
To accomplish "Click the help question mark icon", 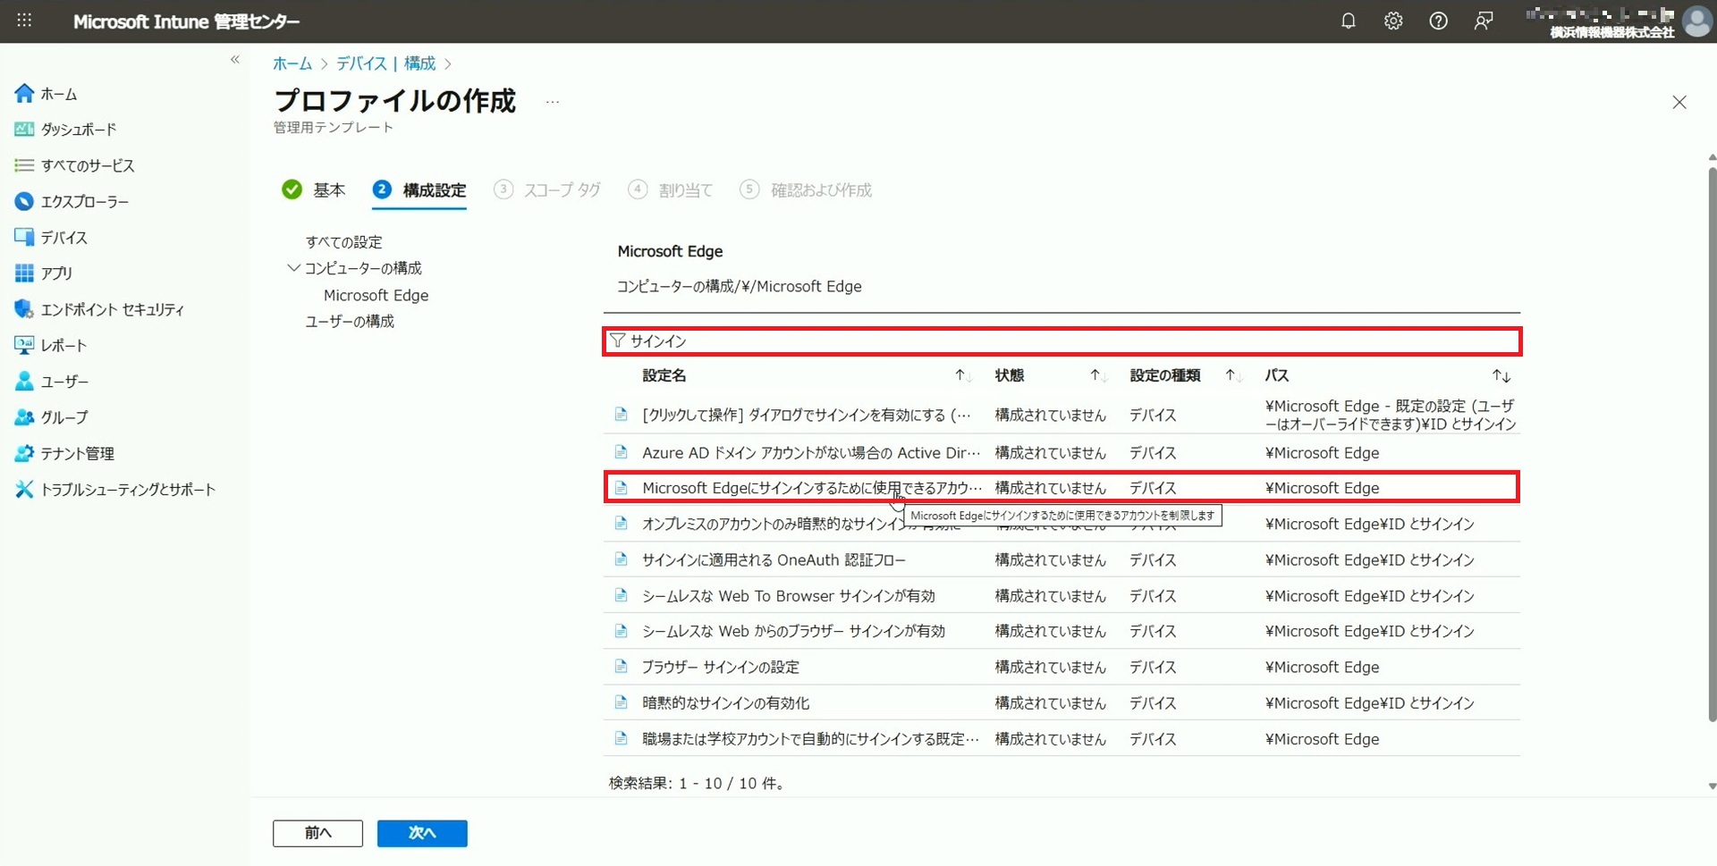I will 1438,21.
